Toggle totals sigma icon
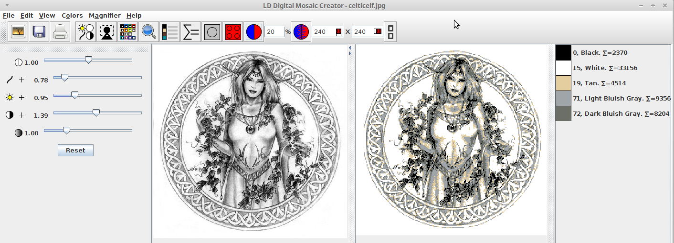 tap(190, 32)
